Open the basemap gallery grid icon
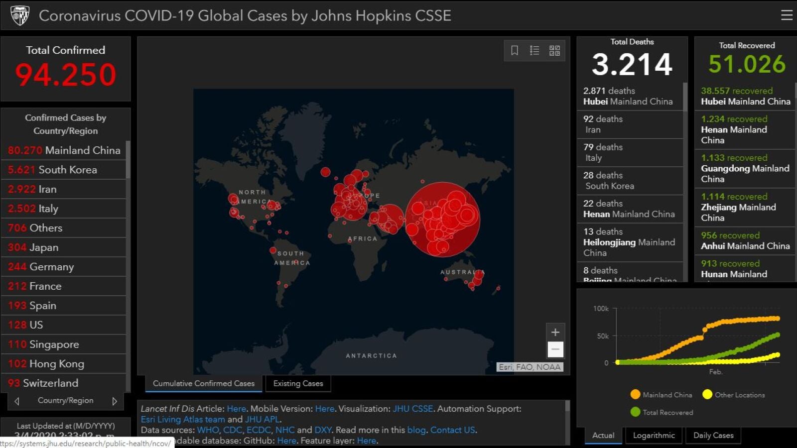Screen dimensions: 797x448 point(554,50)
